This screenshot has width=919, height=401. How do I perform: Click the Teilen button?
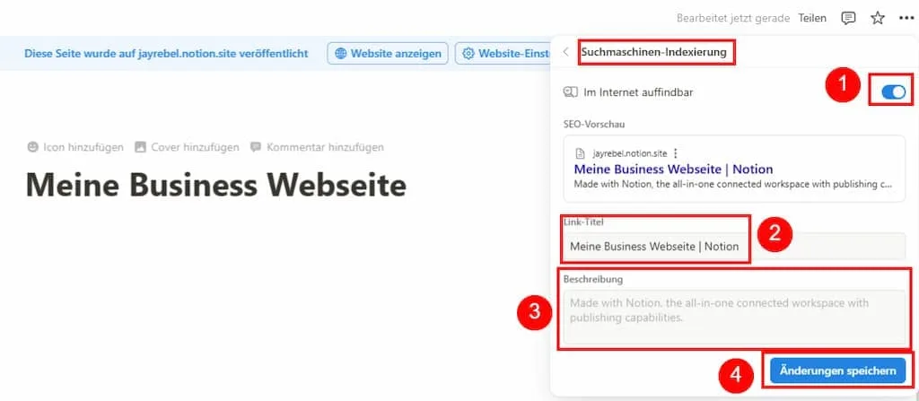[x=812, y=18]
